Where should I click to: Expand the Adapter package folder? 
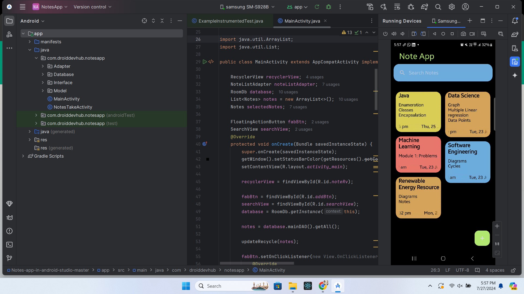point(43,66)
